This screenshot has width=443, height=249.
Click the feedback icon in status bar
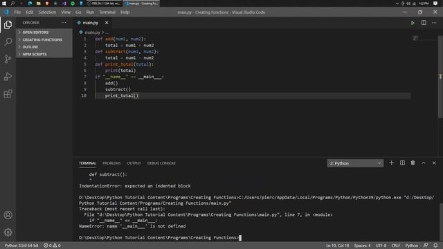point(426,246)
